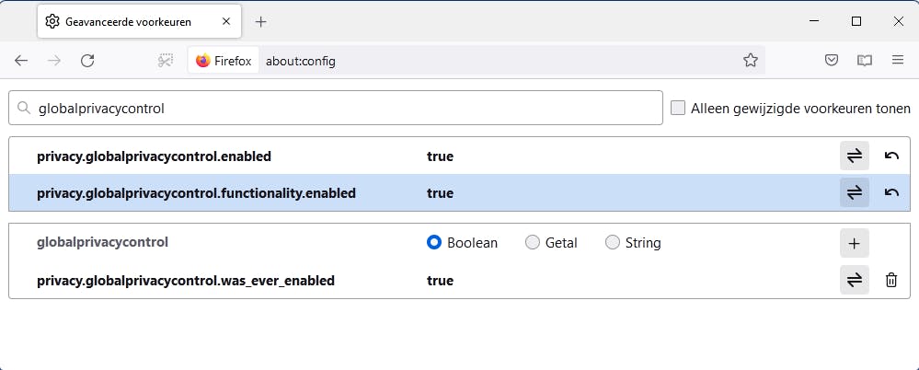
Task: Open the Firefox application menu
Action: coord(897,61)
